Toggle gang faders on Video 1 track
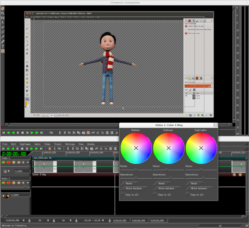 coord(14,162)
